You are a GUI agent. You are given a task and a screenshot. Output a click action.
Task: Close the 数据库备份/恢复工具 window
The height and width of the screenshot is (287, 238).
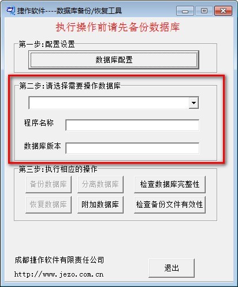[224, 11]
